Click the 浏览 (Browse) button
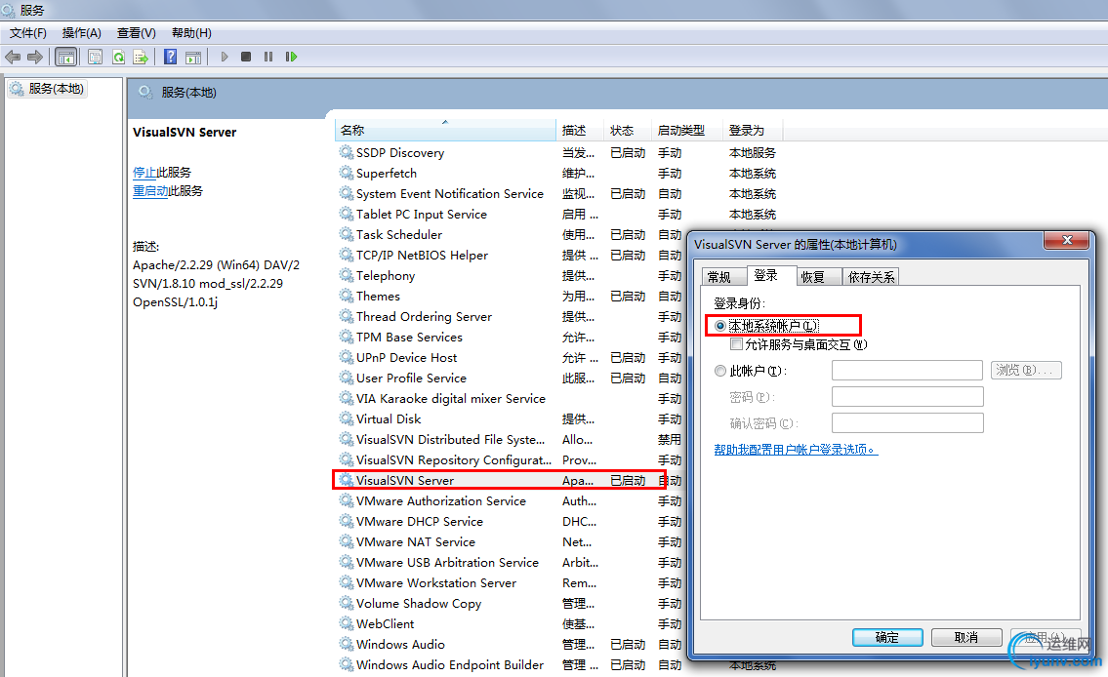Screen dimensions: 1108x677 pyautogui.click(x=1026, y=370)
